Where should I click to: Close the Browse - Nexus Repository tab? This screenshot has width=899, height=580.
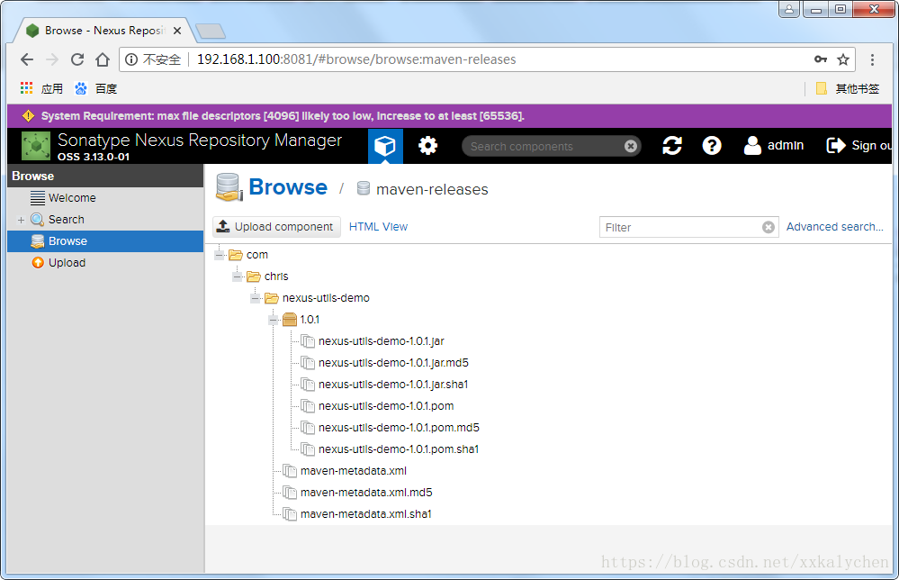click(177, 31)
